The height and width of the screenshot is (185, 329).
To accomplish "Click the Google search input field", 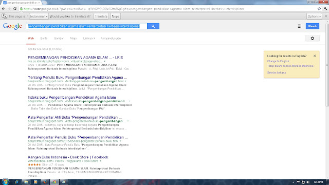I will pos(86,26).
